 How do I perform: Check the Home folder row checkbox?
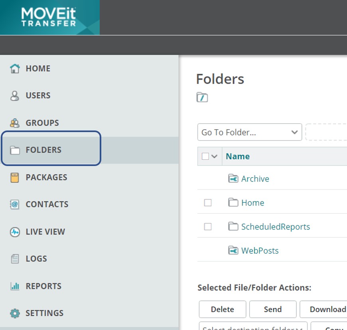pyautogui.click(x=207, y=203)
